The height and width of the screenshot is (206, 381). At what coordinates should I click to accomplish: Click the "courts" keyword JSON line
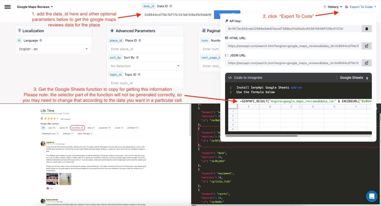(216, 194)
